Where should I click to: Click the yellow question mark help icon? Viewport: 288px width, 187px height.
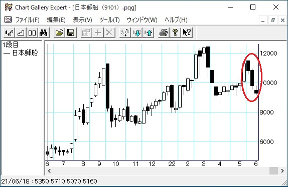tap(175, 33)
